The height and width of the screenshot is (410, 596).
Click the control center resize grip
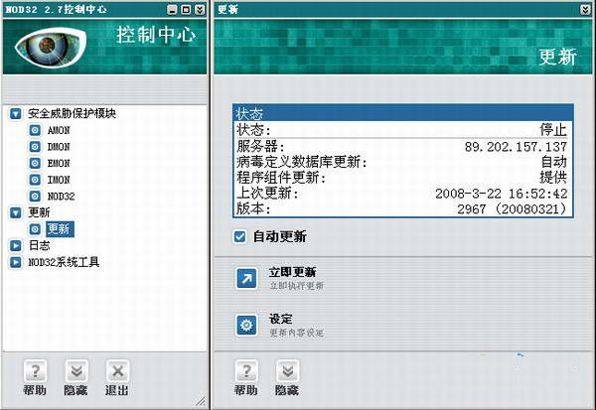point(201,400)
